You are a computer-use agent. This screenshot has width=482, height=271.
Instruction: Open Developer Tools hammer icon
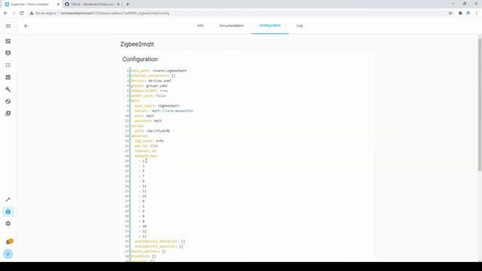click(x=8, y=199)
